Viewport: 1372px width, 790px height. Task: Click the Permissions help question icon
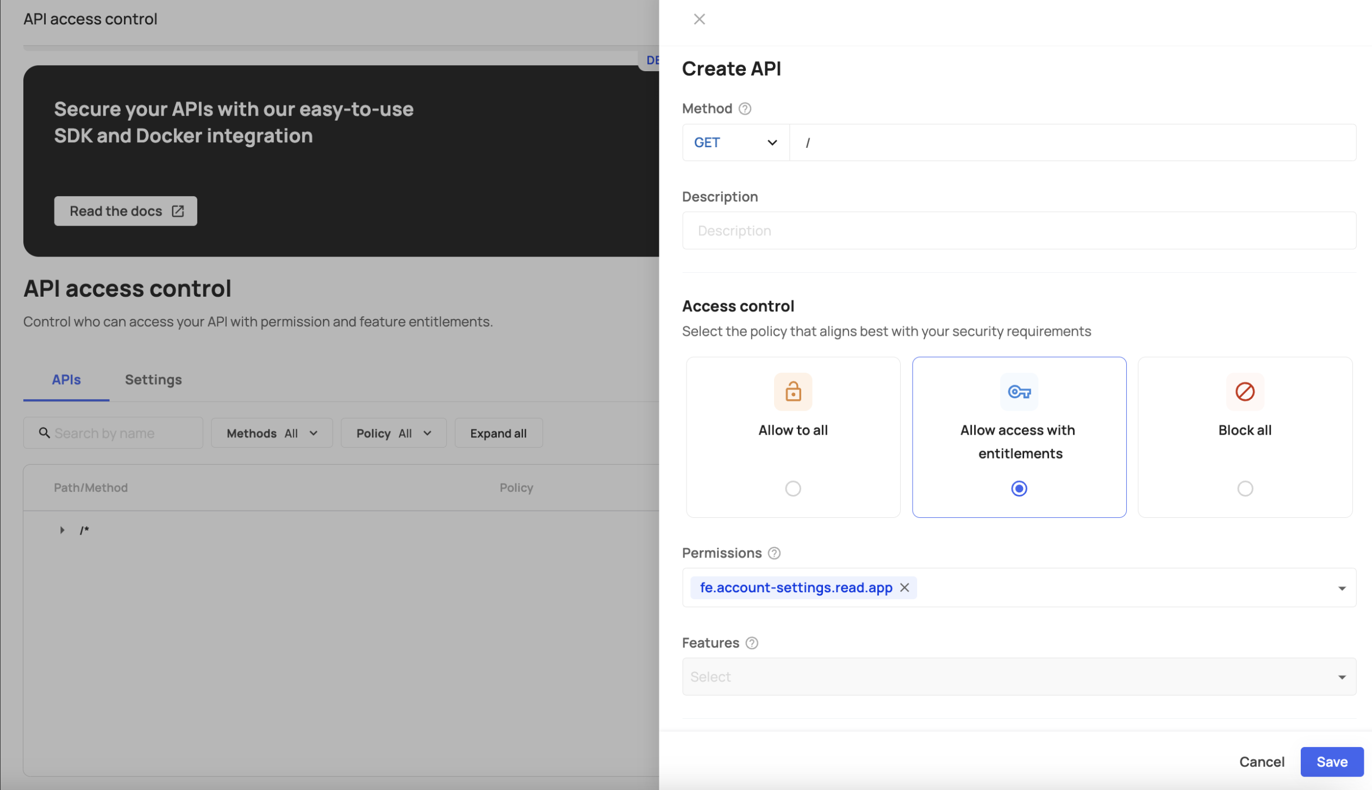coord(774,553)
